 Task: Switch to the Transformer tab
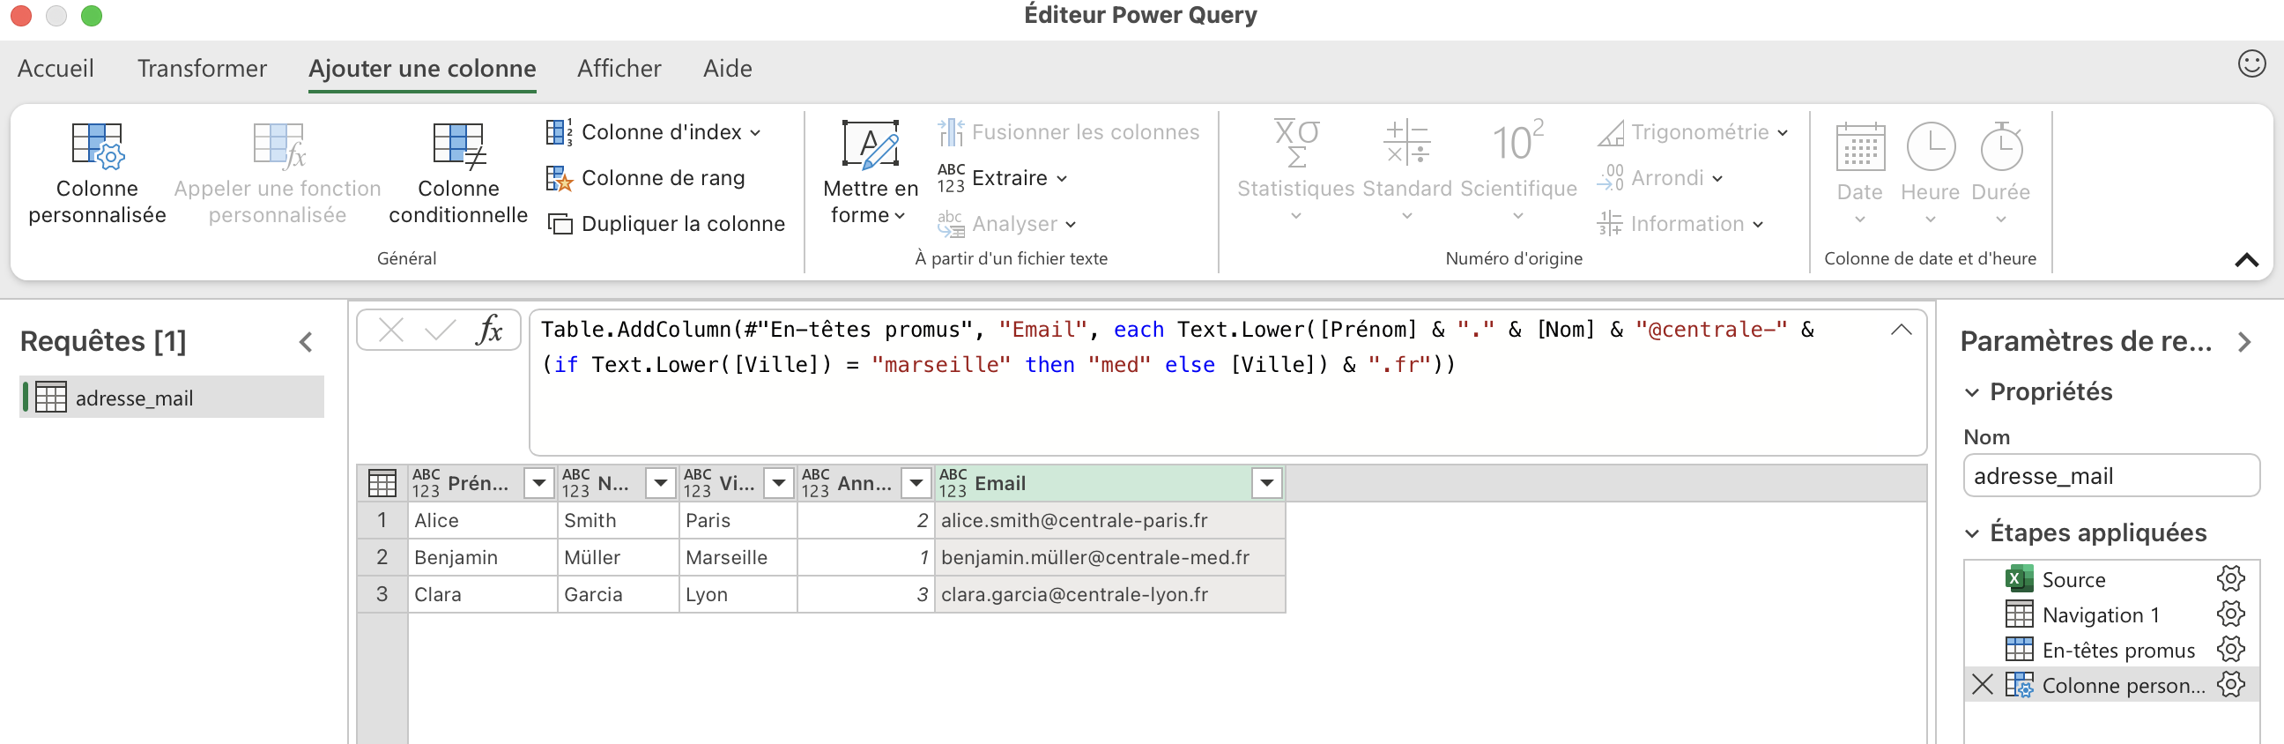pos(202,68)
